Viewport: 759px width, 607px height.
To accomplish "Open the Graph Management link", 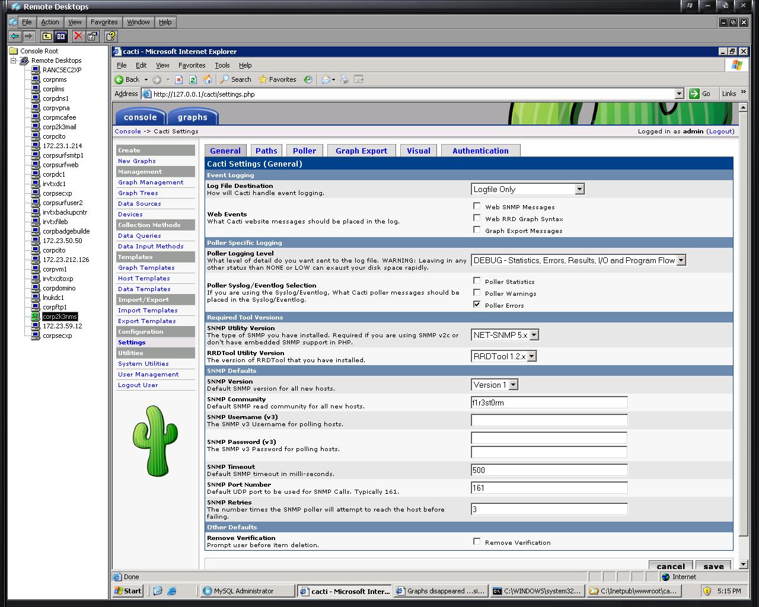I will (151, 183).
